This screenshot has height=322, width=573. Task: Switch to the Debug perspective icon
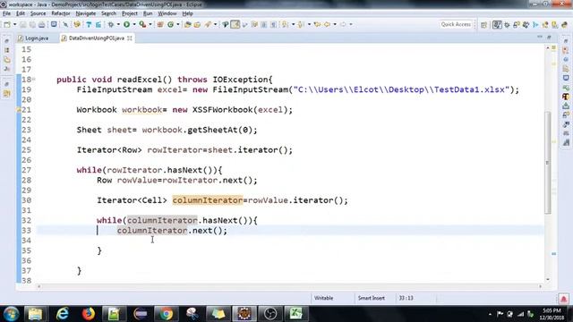tap(507, 25)
